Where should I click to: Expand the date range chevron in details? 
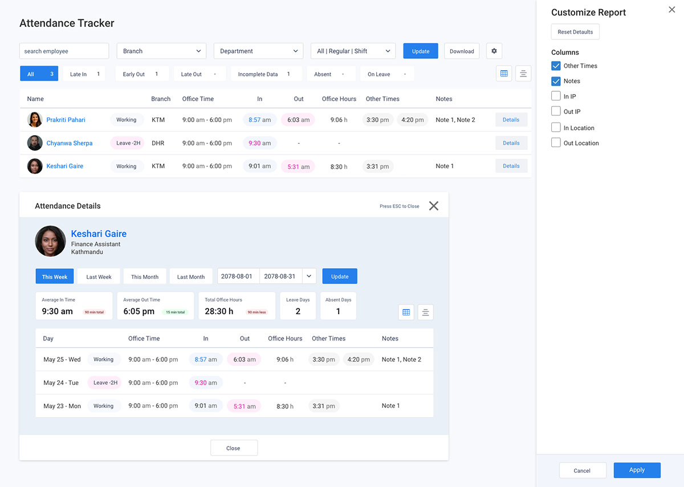click(x=309, y=276)
